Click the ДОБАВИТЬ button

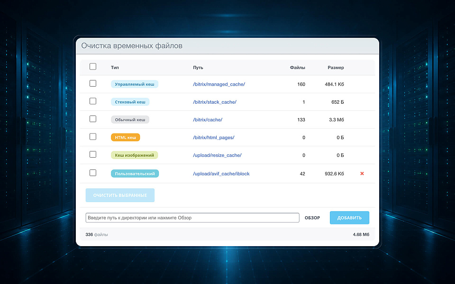[x=349, y=218]
